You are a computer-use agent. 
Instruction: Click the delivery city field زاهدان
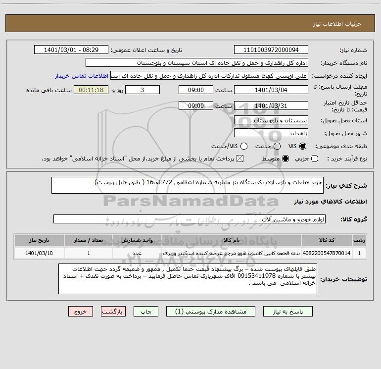tap(271, 133)
